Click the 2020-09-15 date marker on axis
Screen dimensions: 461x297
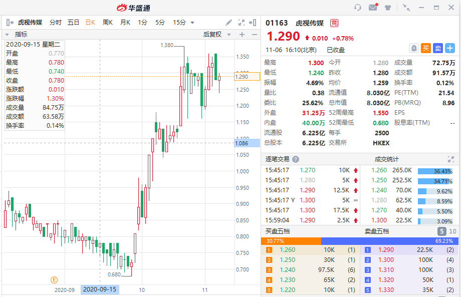coord(100,289)
